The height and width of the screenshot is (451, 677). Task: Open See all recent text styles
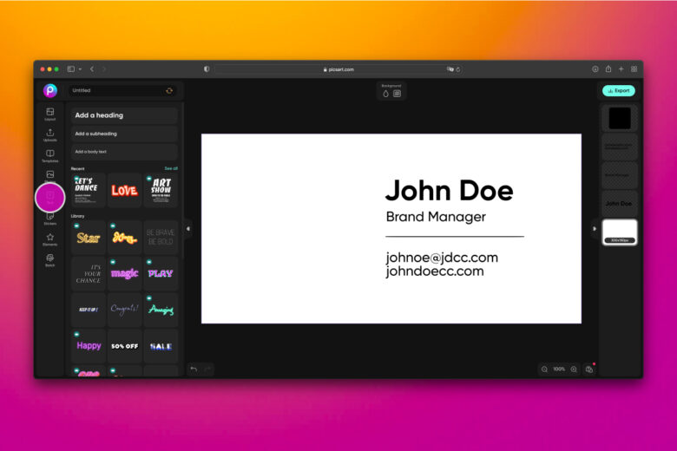click(x=171, y=168)
